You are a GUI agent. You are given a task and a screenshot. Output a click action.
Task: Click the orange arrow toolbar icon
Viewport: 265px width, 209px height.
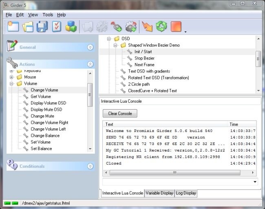point(147,26)
